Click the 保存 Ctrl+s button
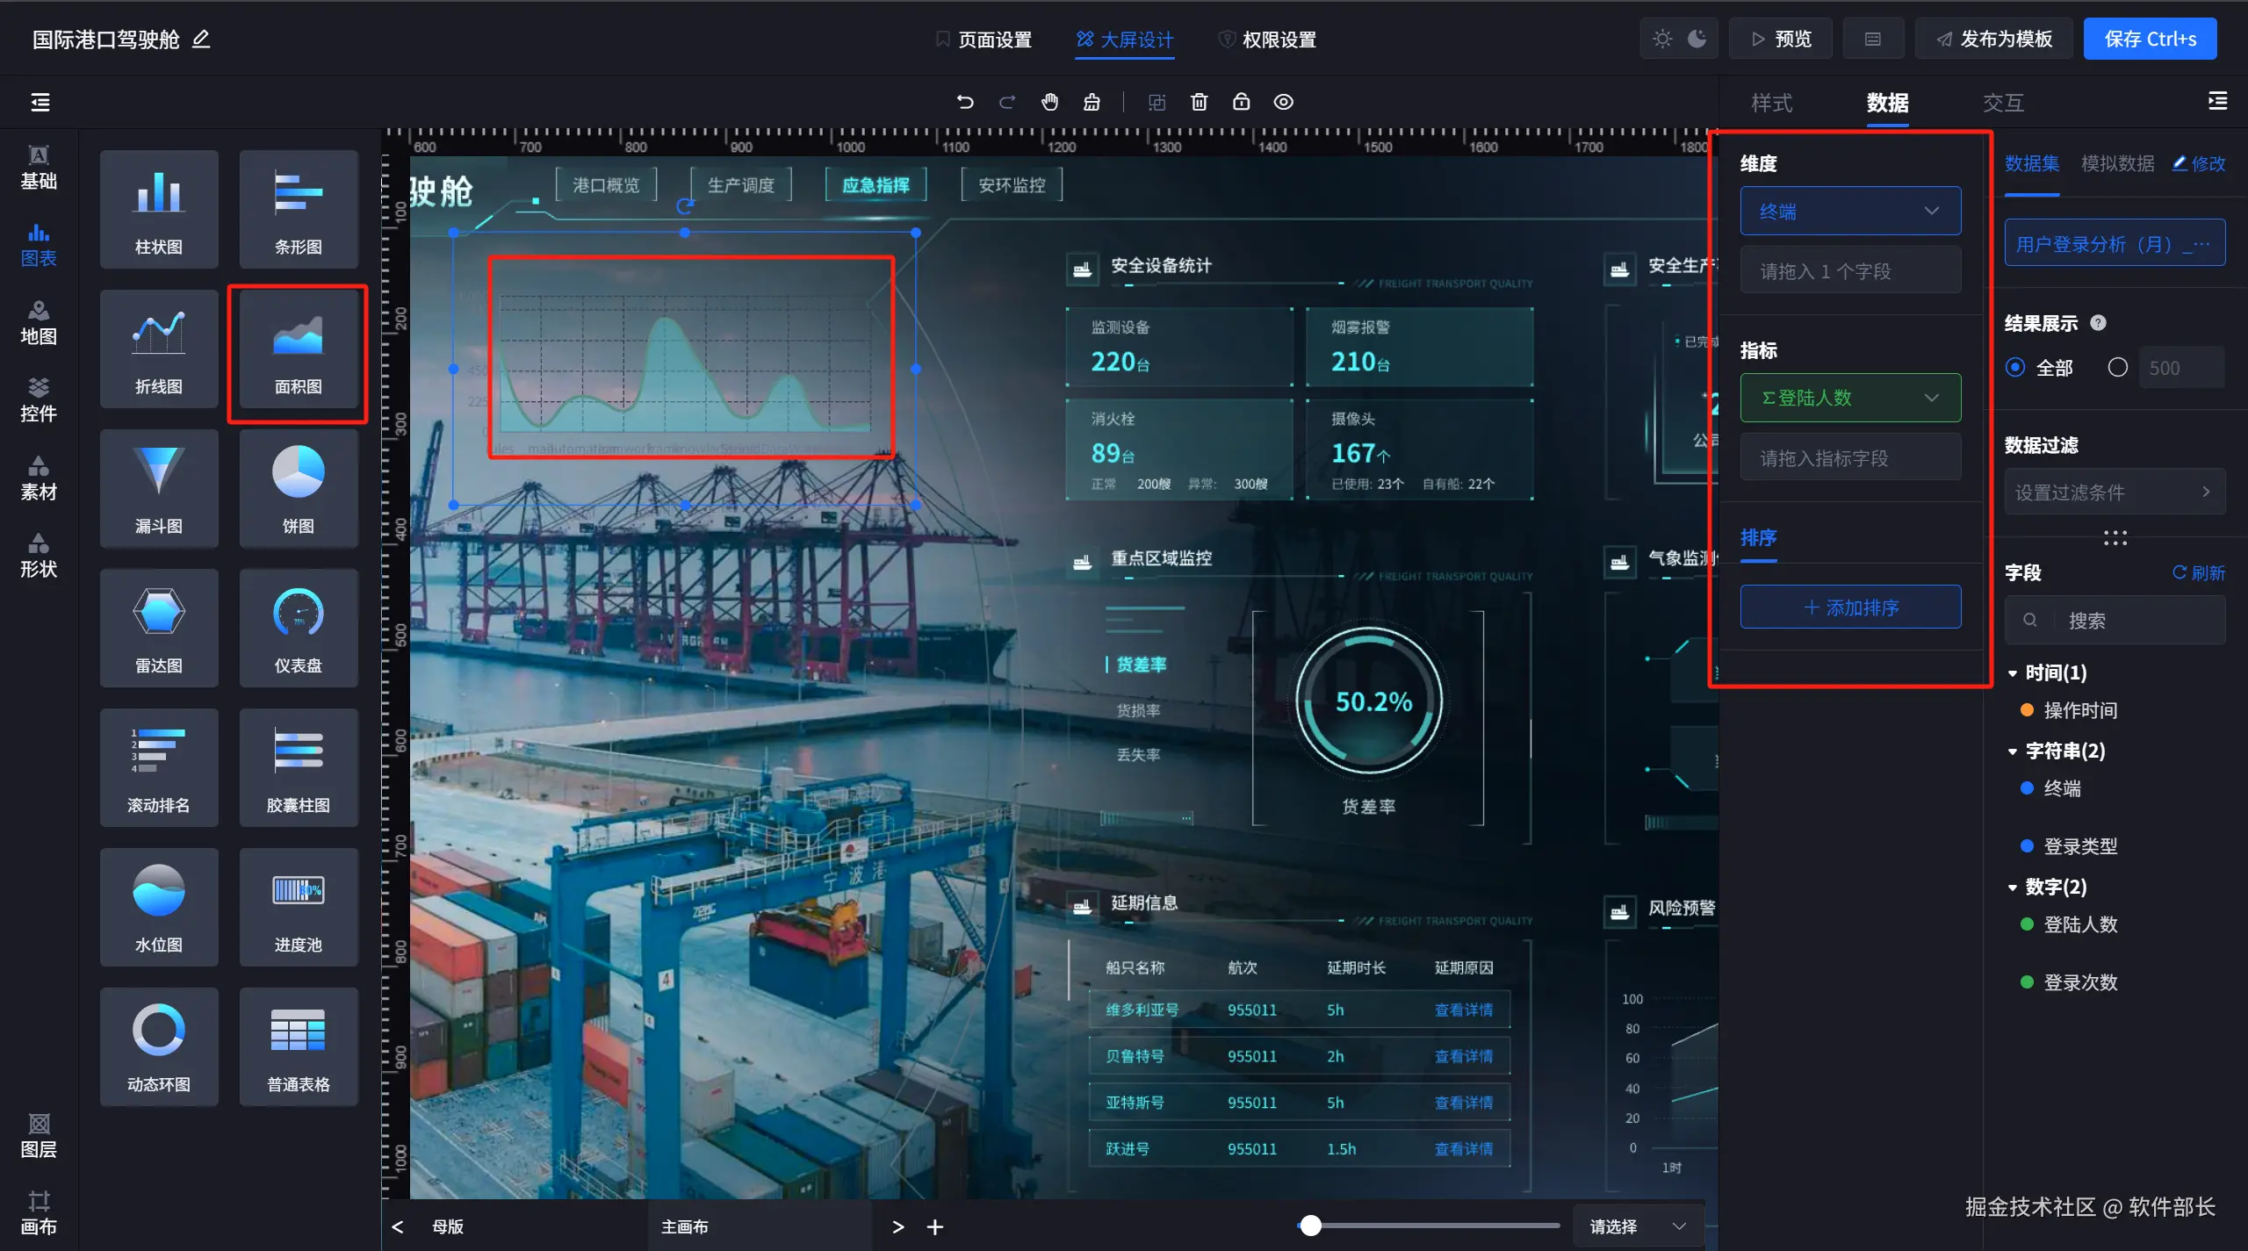2248x1251 pixels. (2149, 39)
